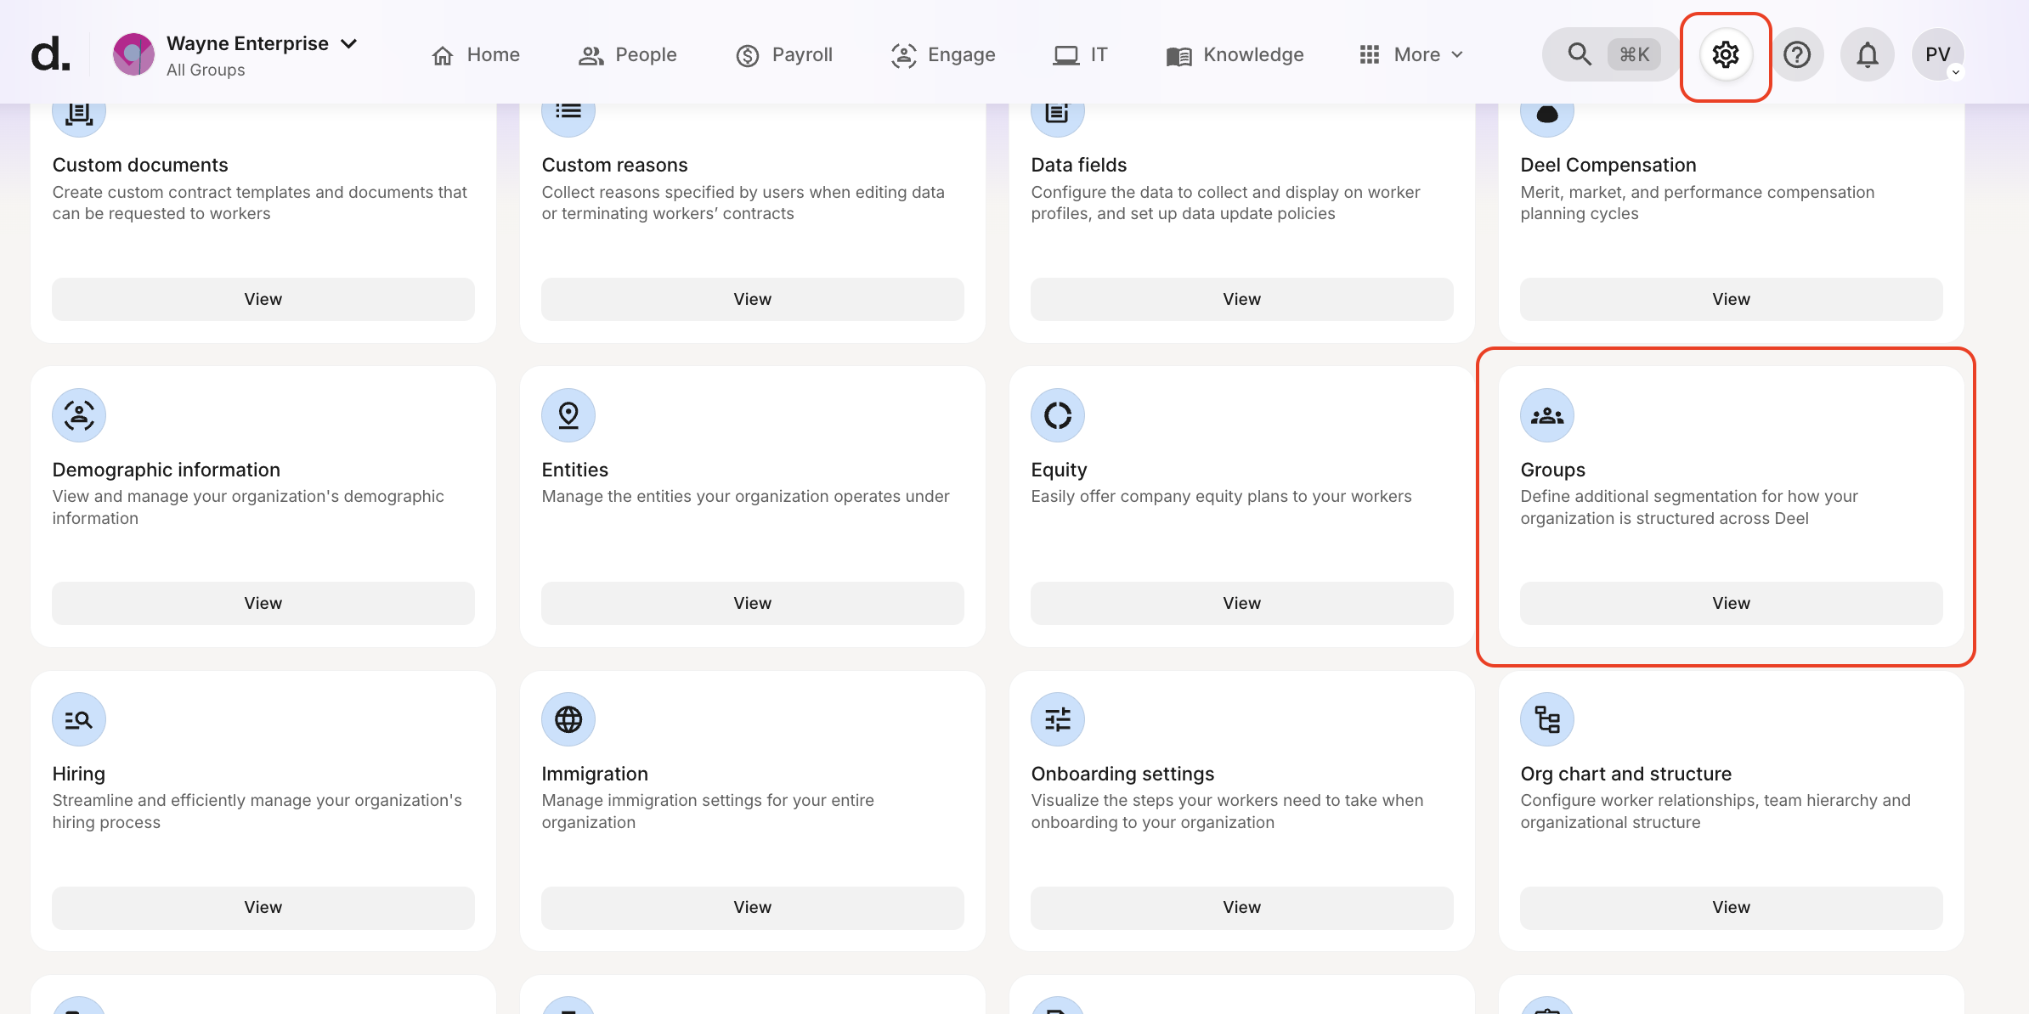Screen dimensions: 2029x1014
Task: Go to the Home tab
Action: (476, 55)
